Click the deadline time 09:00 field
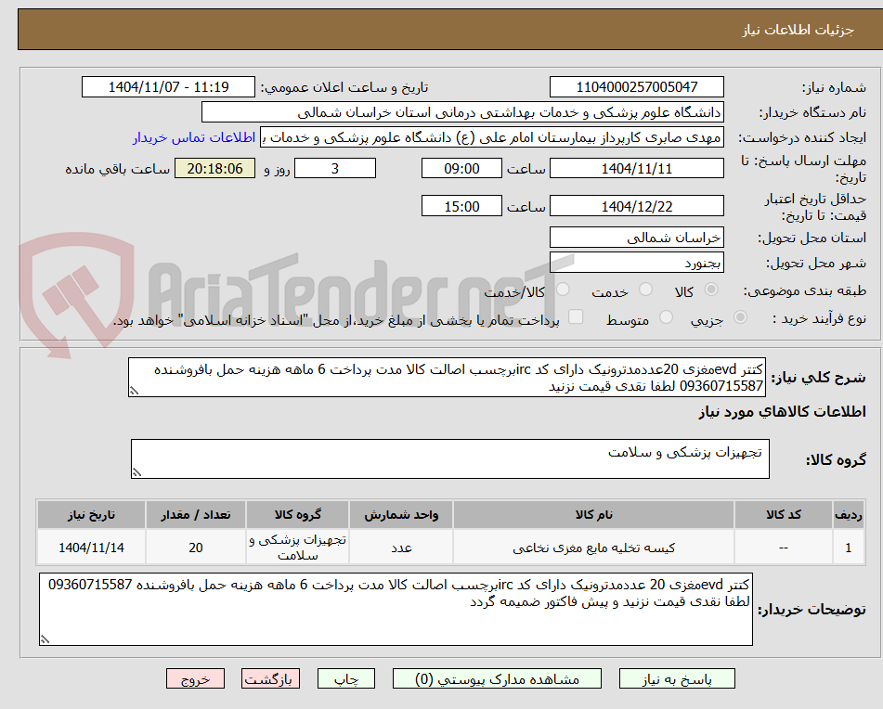883x709 pixels. pyautogui.click(x=461, y=168)
